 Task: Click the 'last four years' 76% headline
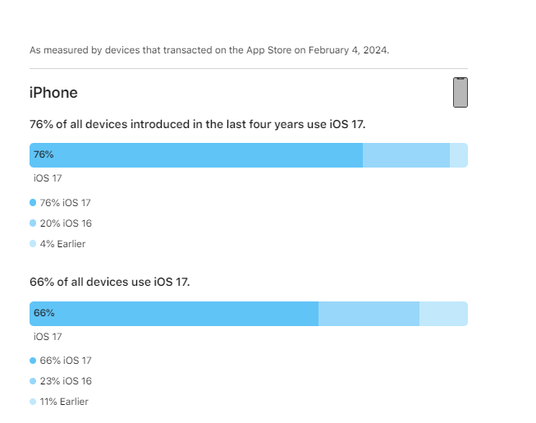click(x=197, y=124)
